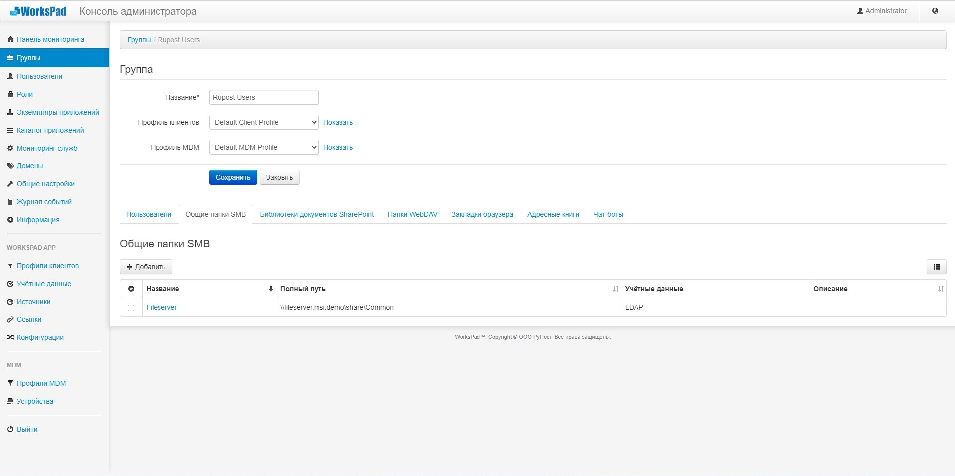Open Ссылки in the sidebar
955x476 pixels.
tap(29, 319)
